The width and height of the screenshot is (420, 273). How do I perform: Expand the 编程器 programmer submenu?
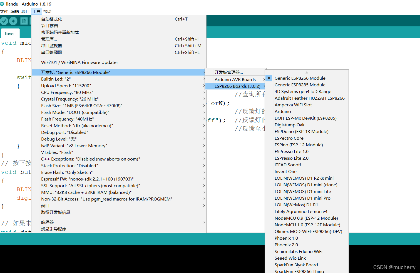[119, 222]
